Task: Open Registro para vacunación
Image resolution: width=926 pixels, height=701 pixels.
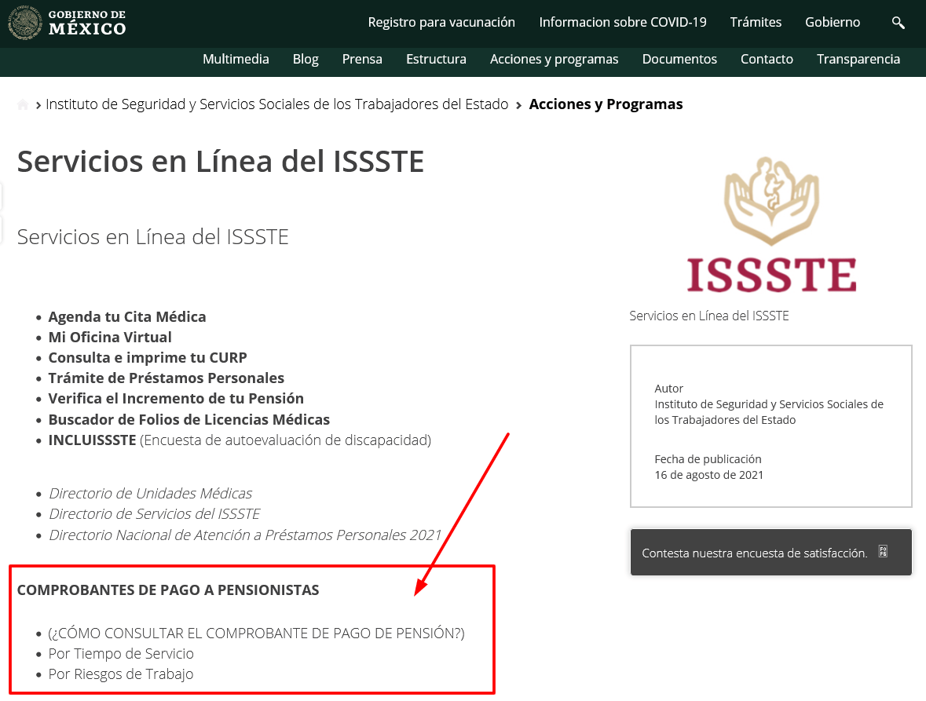Action: 441,23
